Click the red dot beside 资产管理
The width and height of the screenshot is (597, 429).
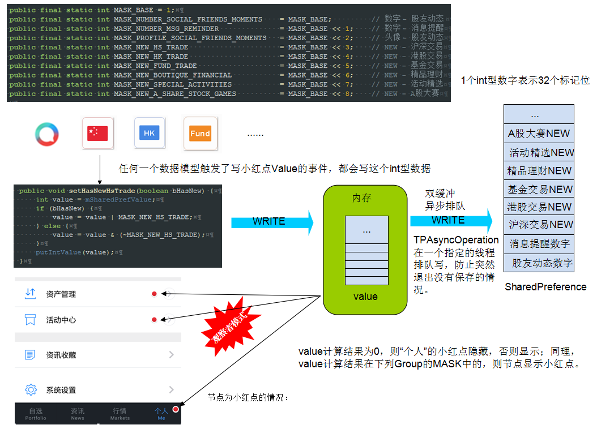coord(154,294)
